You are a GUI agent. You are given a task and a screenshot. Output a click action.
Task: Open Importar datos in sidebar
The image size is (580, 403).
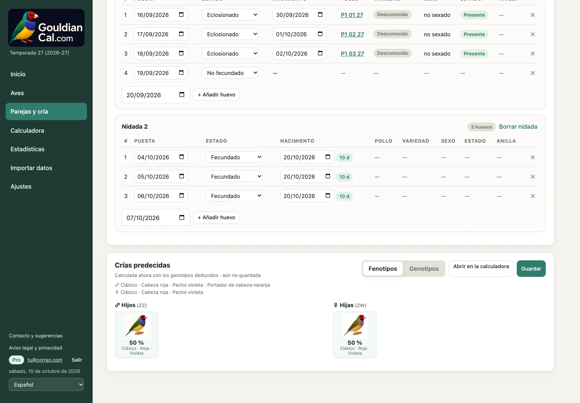coord(46,168)
